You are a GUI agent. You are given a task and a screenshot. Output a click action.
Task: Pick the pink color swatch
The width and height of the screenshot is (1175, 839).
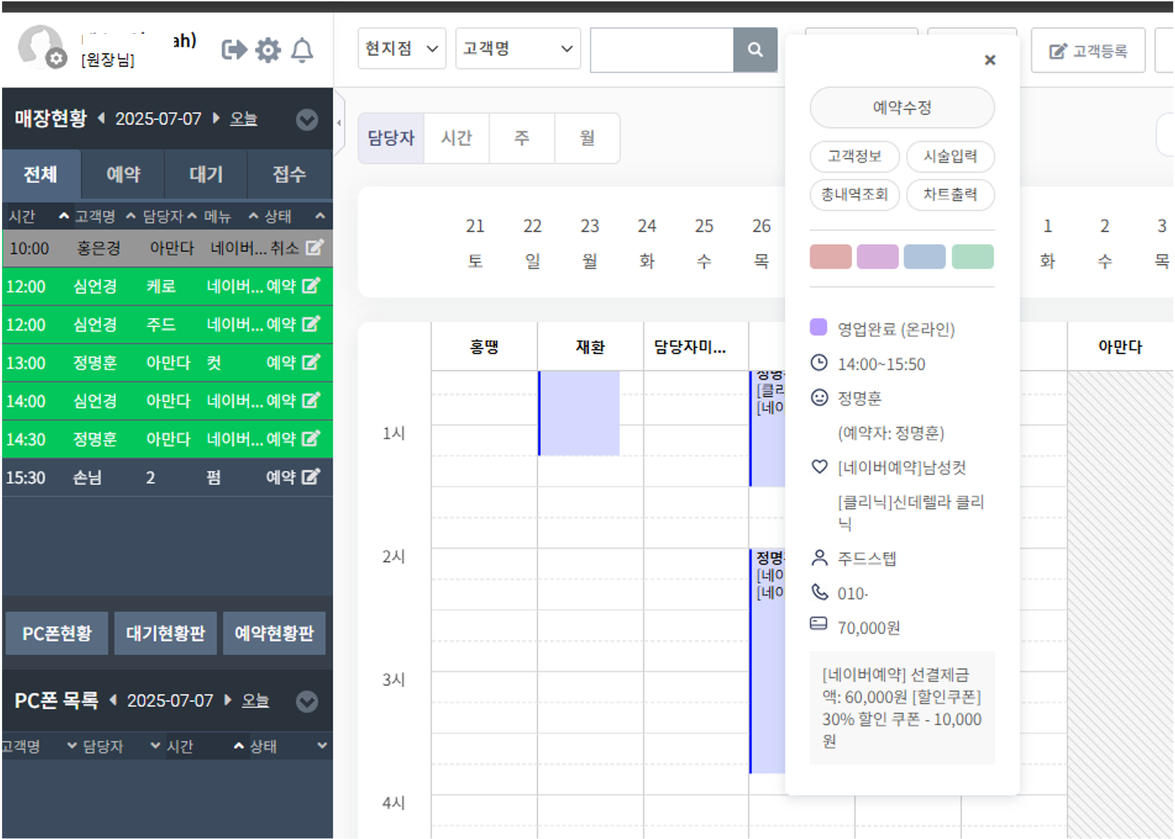[830, 257]
